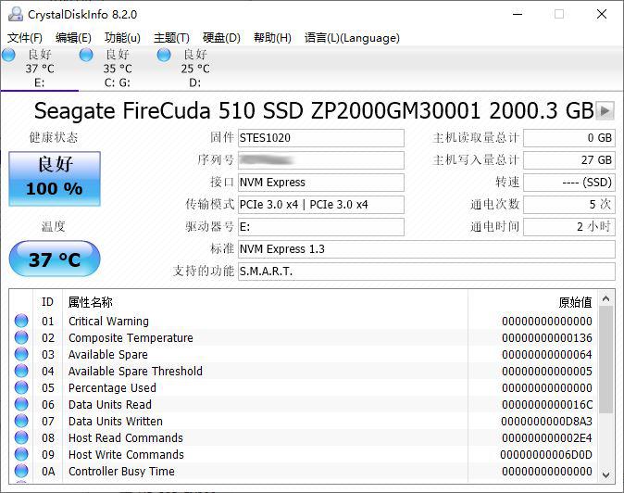Click the E: drive blue status orb
This screenshot has height=493, width=624.
tap(8, 55)
